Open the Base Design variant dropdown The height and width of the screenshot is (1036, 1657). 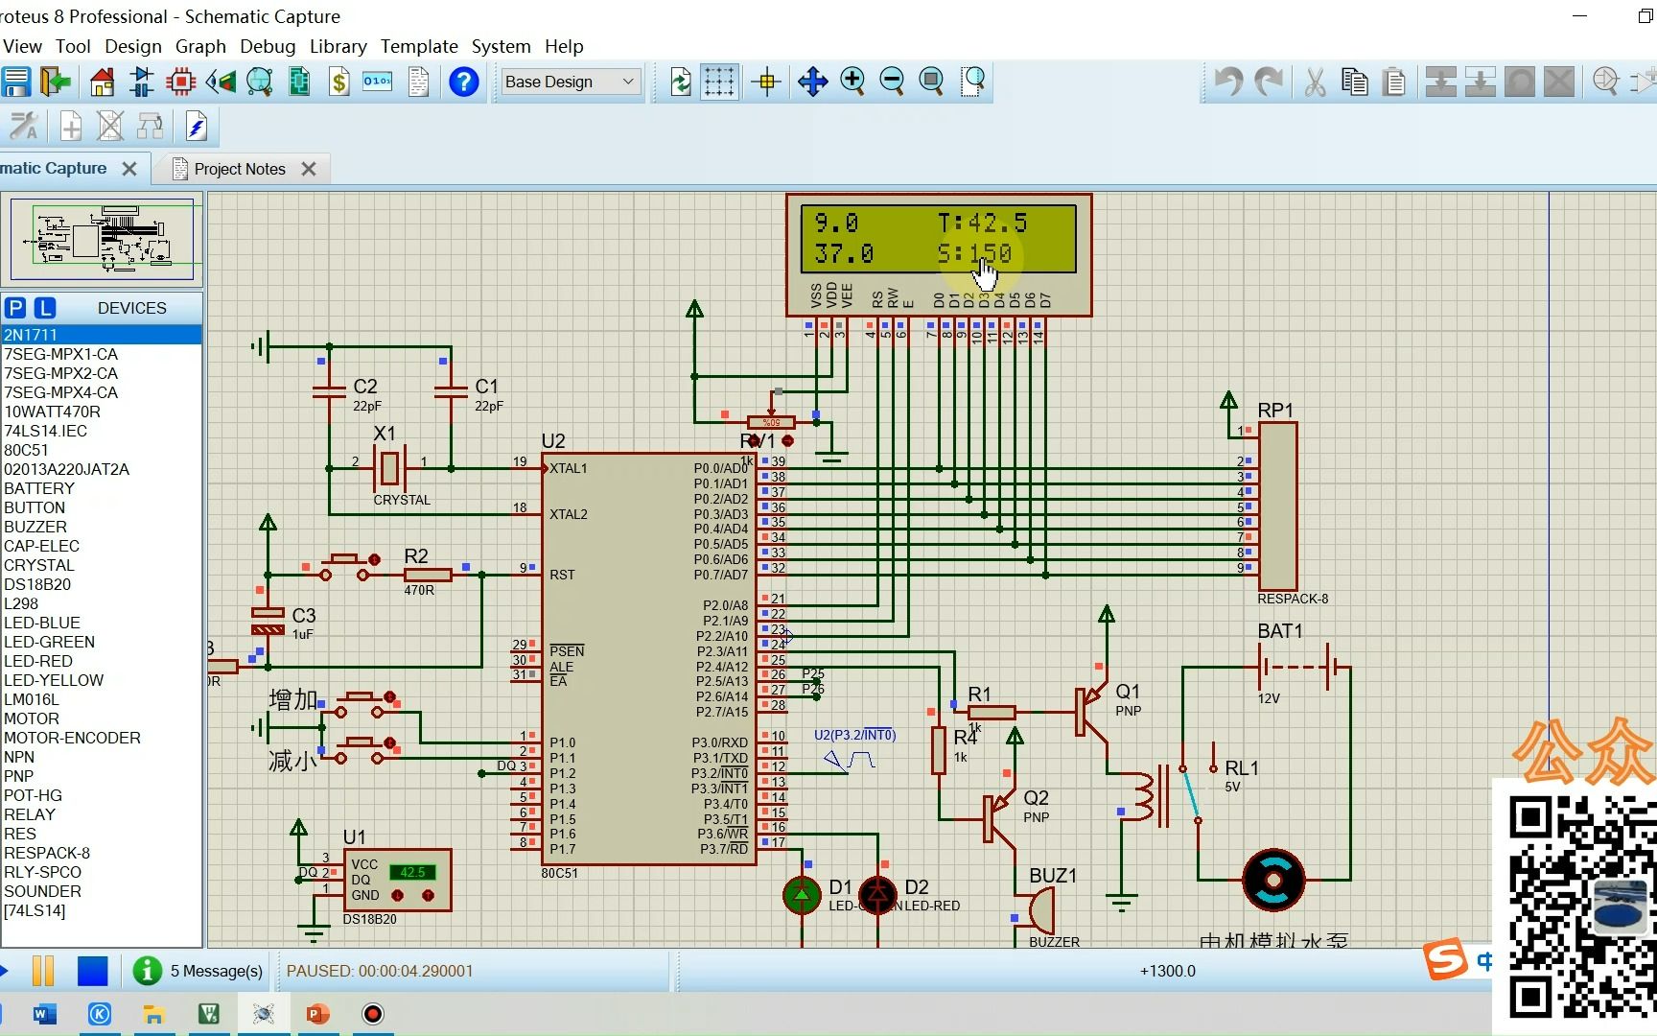tap(570, 82)
